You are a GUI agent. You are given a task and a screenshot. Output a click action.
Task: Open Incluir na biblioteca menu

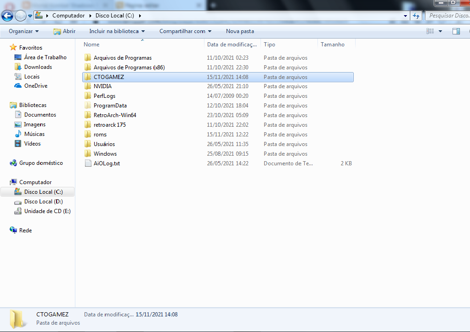[117, 31]
